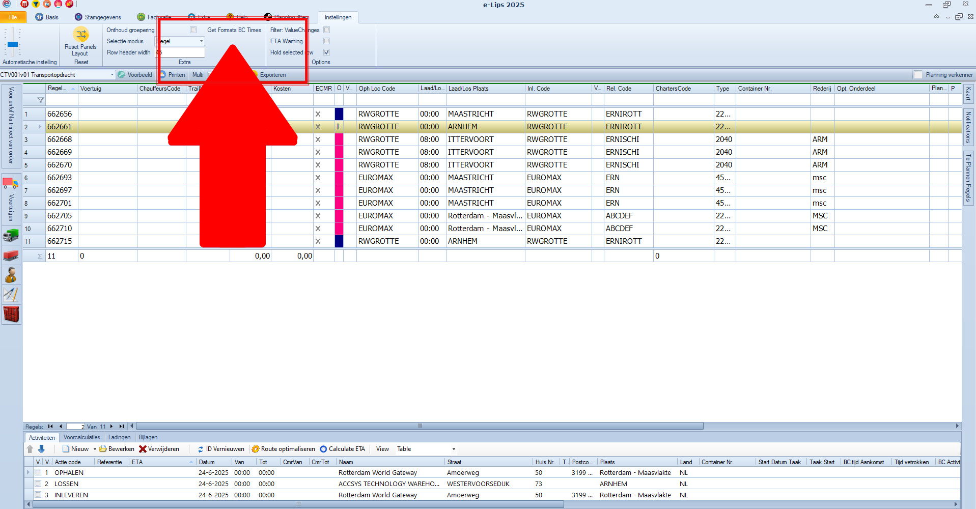Image resolution: width=976 pixels, height=509 pixels.
Task: Click Row header width input field
Action: coord(180,52)
